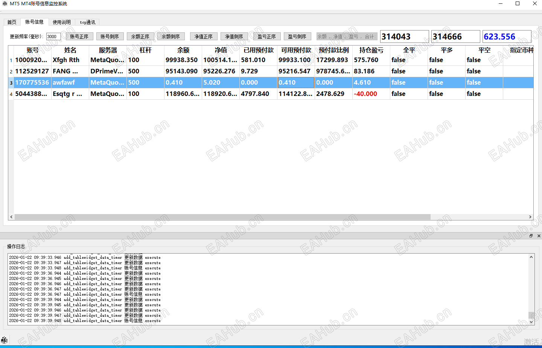Click the 全平 false cell for account 112529127

tap(409, 71)
